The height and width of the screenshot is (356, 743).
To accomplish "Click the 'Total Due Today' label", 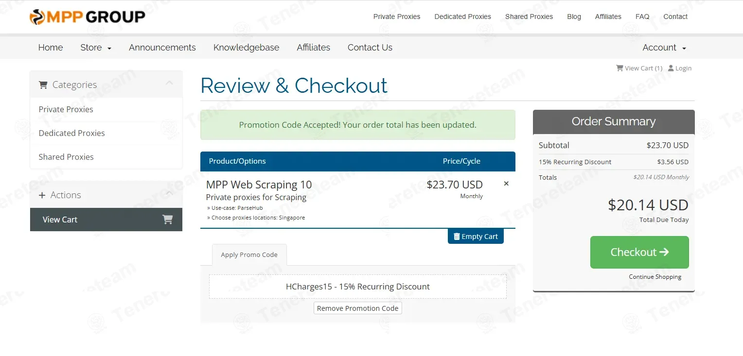I will [x=664, y=220].
